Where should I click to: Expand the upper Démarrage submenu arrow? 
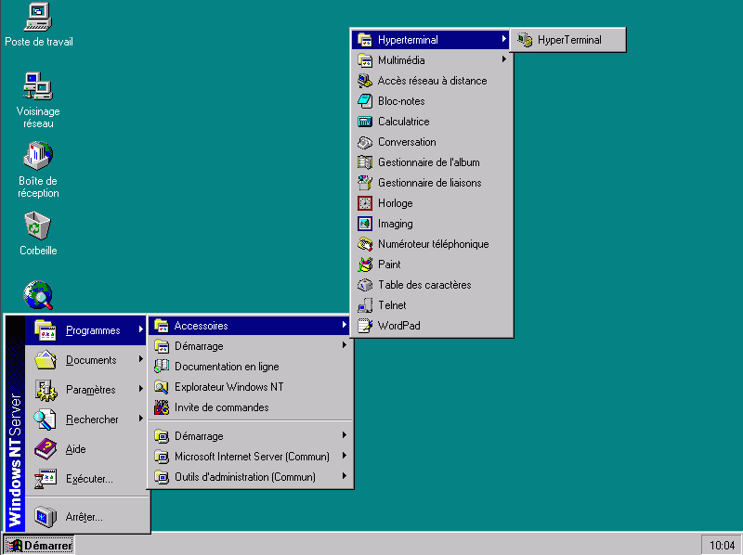coord(345,345)
